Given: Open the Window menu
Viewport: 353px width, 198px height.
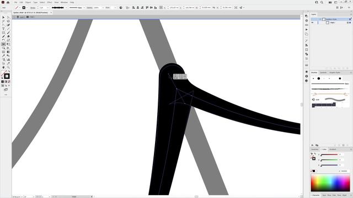Looking at the screenshot, I should (64, 2).
